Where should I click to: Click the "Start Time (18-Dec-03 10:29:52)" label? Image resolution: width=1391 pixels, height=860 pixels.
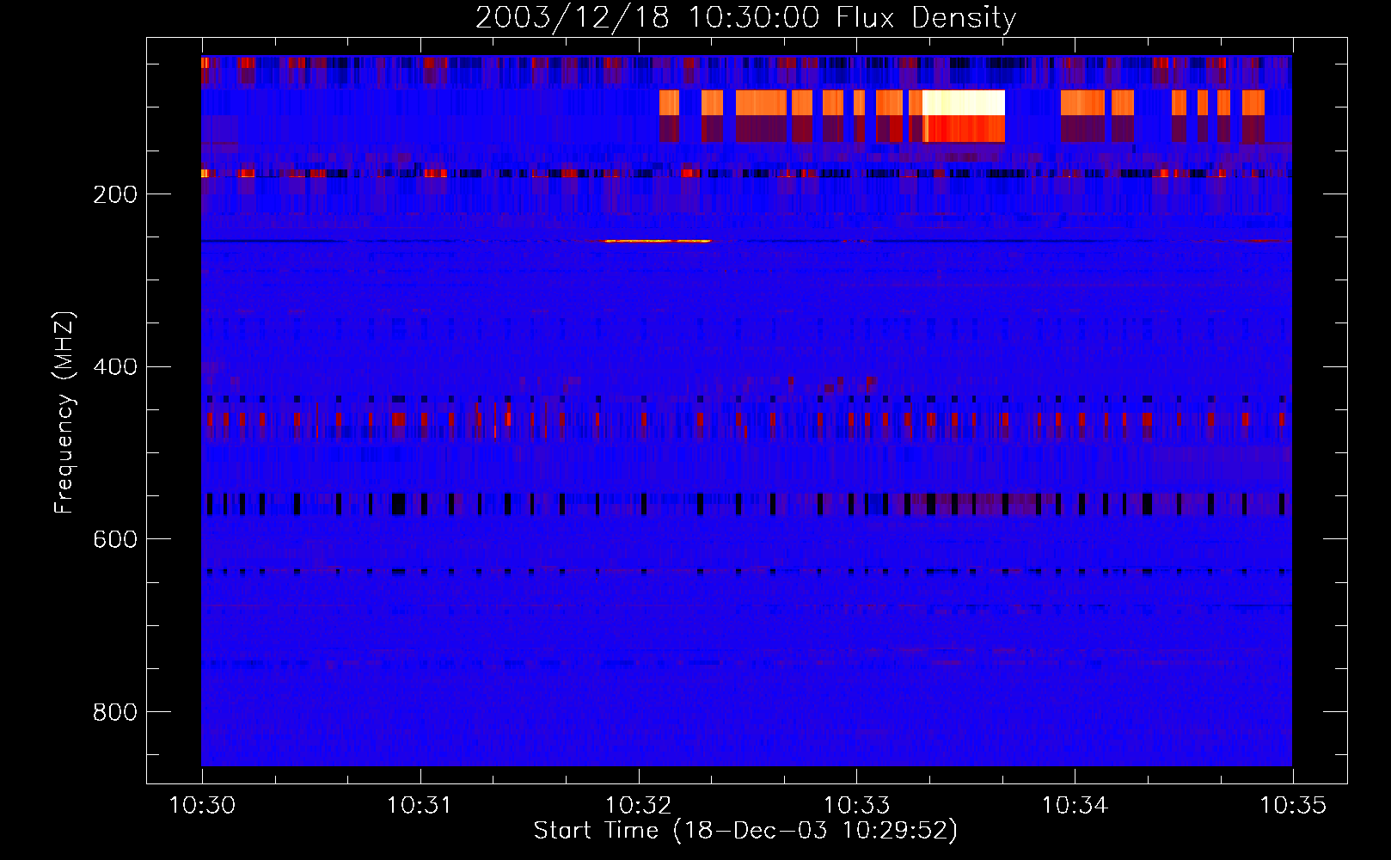(x=745, y=831)
